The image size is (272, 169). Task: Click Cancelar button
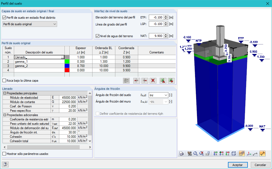point(260,165)
